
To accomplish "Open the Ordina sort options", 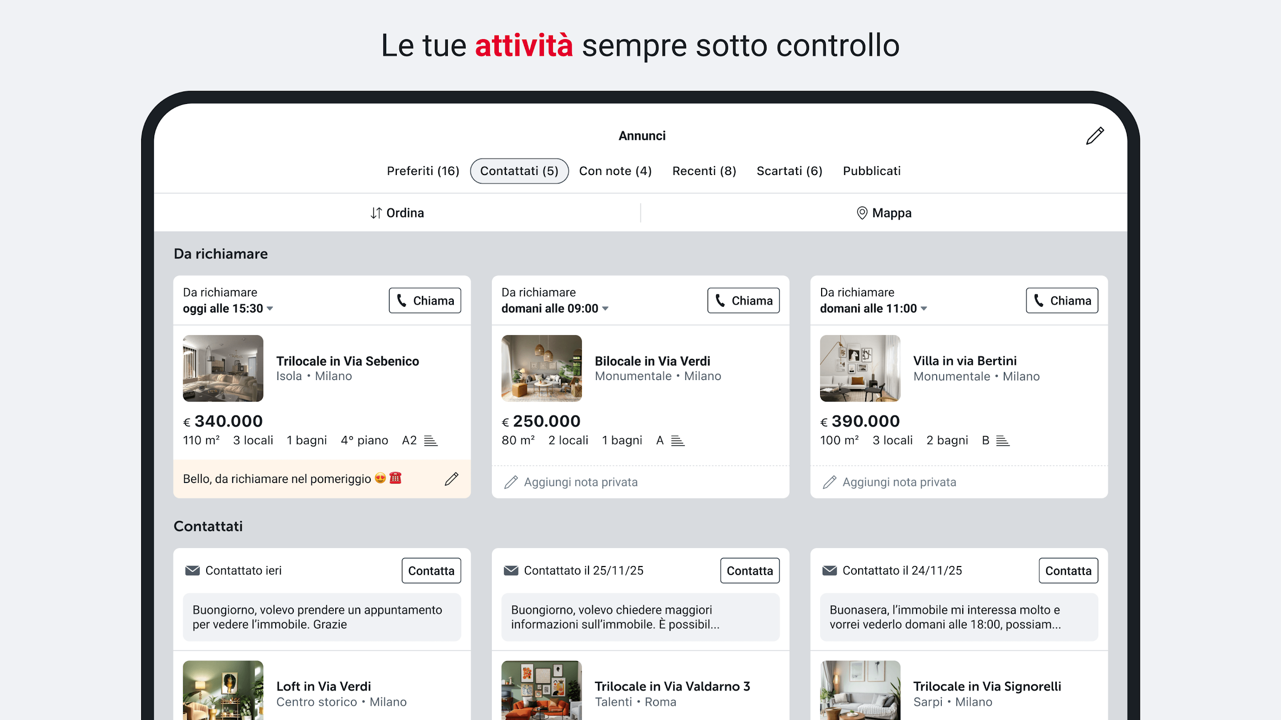I will pyautogui.click(x=397, y=213).
